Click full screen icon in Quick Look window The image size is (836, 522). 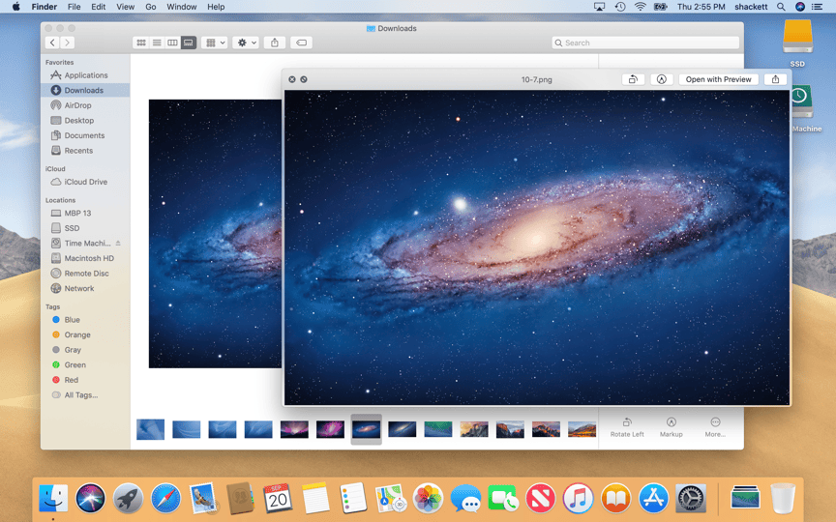click(304, 79)
